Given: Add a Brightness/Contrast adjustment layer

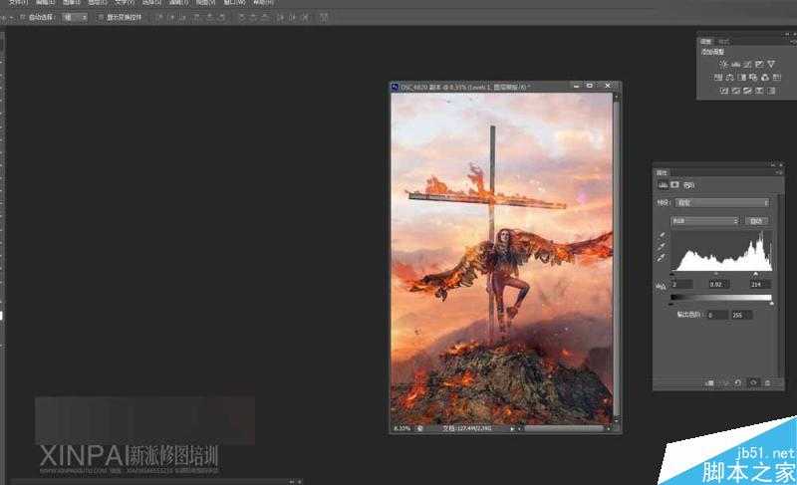Looking at the screenshot, I should pos(722,64).
